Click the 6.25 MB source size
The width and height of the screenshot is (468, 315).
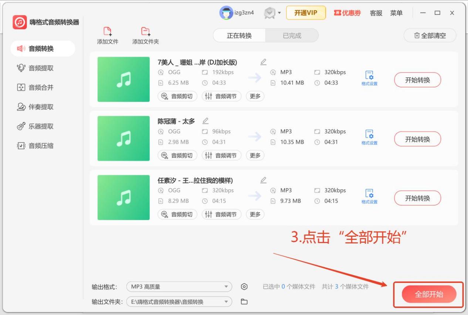pos(178,83)
